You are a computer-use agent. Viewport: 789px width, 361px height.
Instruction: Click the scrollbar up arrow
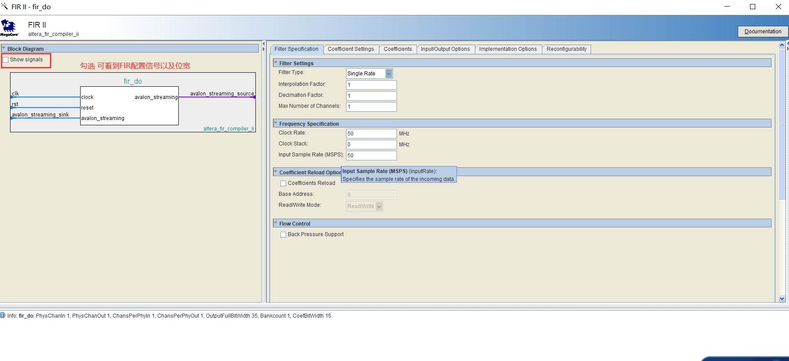coord(782,45)
